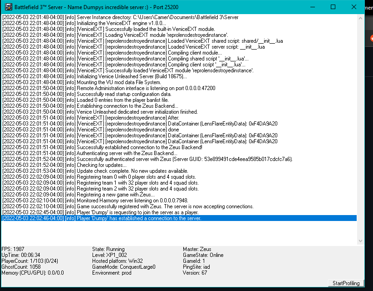
Task: Click the Battlefield 3 icon in the title bar
Action: pos(8,7)
